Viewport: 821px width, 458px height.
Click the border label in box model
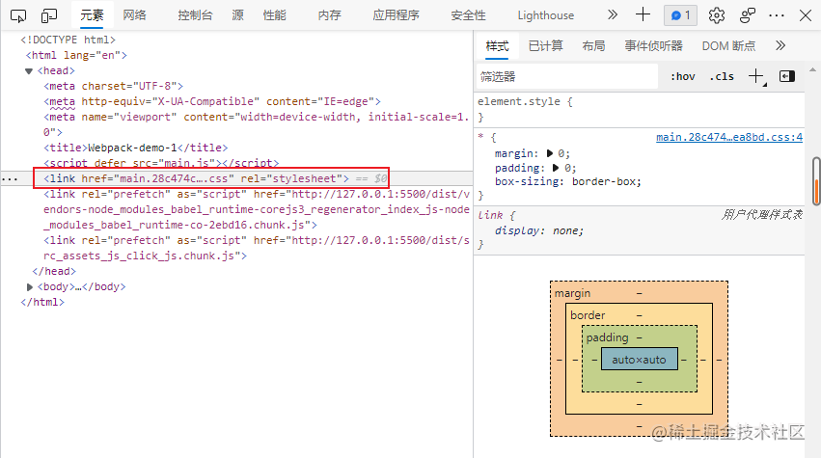pos(588,315)
